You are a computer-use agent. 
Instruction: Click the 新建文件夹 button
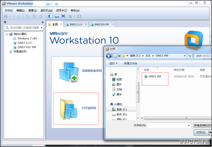[x=131, y=64]
